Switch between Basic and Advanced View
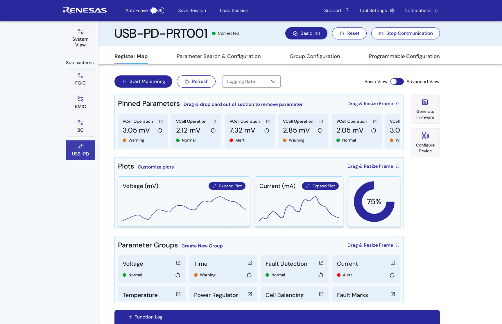 pyautogui.click(x=397, y=82)
